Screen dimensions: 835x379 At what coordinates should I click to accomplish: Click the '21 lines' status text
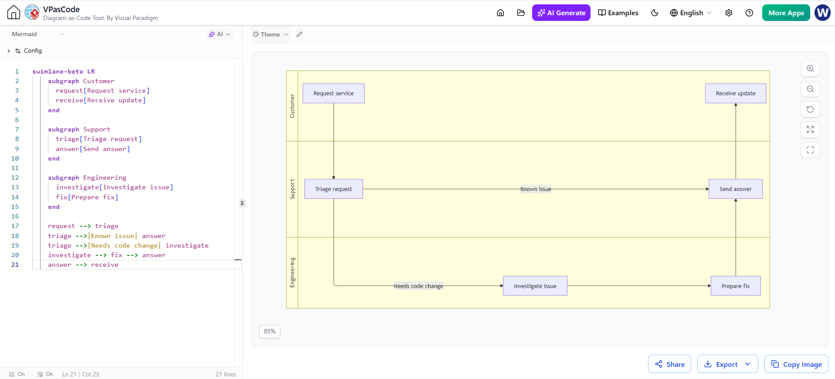226,374
